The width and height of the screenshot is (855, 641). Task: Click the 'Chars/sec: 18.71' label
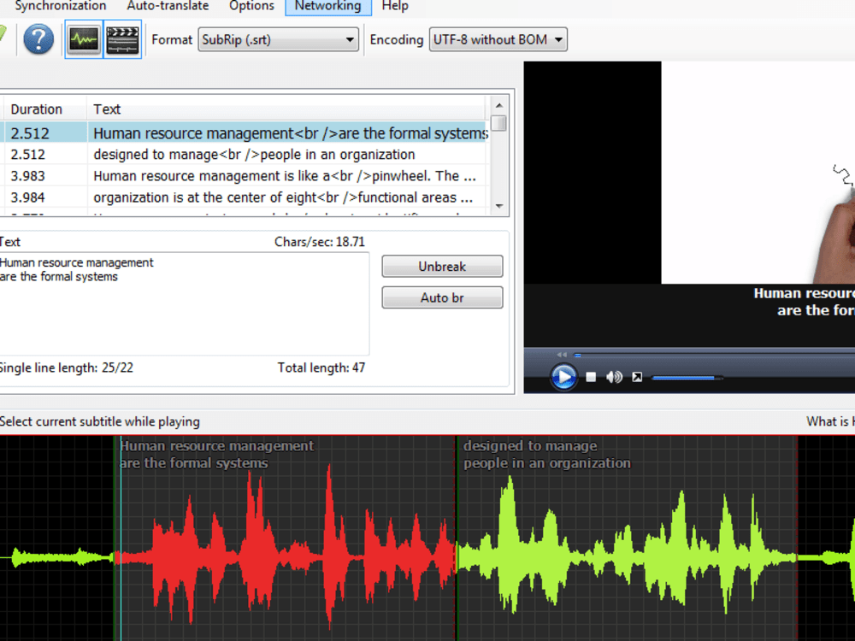click(x=320, y=242)
